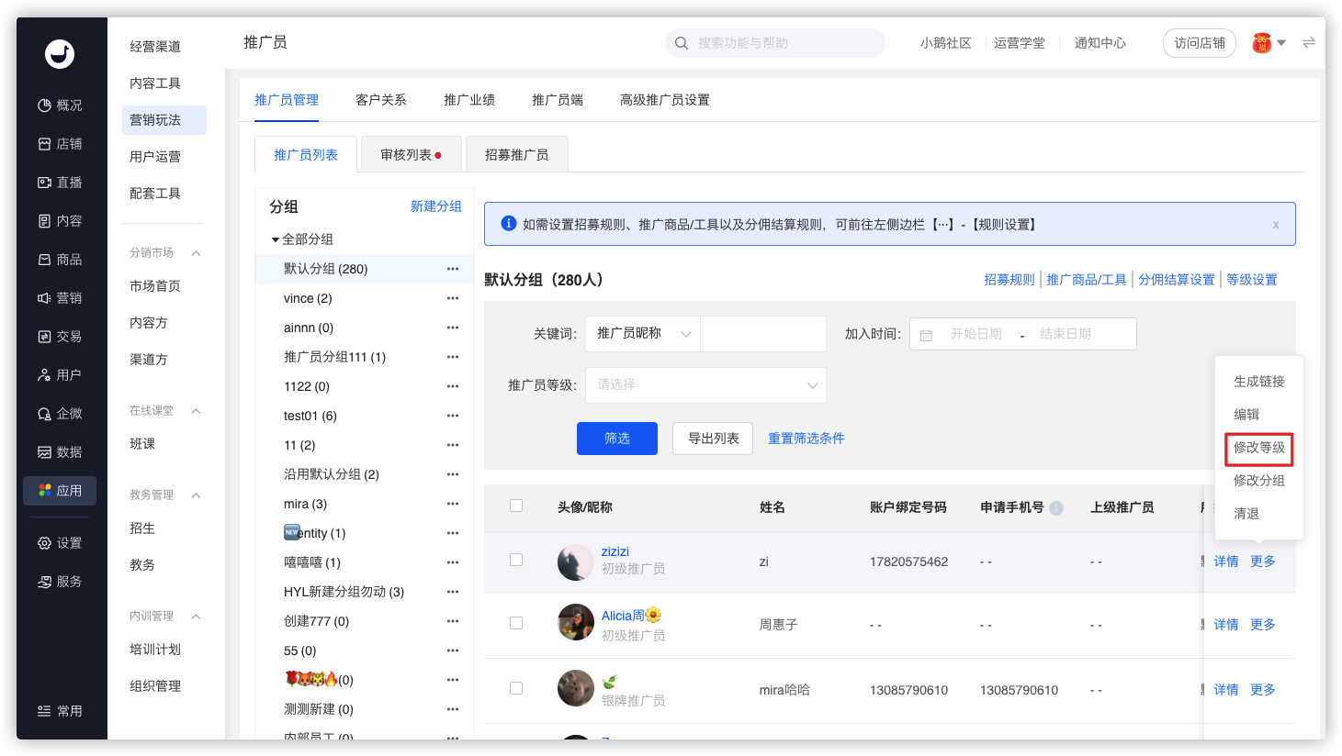Open 概况 overview in left sidebar
This screenshot has height=756, width=1342.
click(60, 106)
